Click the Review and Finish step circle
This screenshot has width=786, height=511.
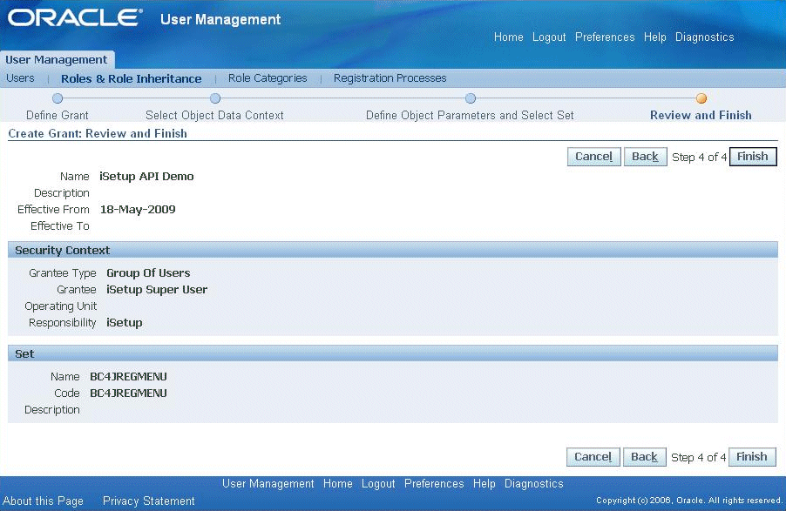701,98
